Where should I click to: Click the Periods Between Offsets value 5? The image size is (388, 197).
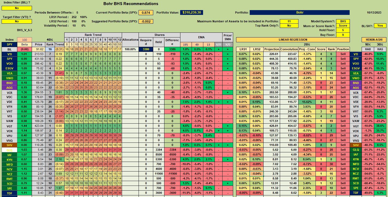coord(77,12)
